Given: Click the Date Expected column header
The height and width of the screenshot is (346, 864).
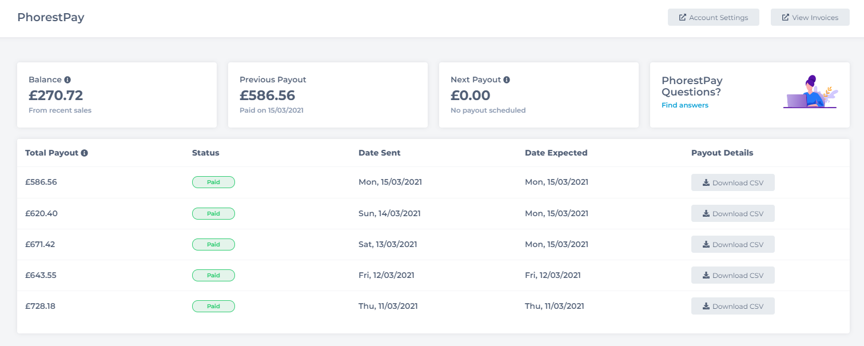Looking at the screenshot, I should click(x=556, y=153).
